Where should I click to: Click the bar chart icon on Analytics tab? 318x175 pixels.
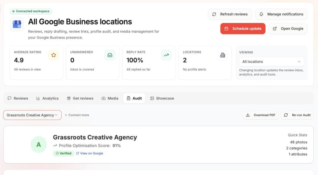point(38,98)
